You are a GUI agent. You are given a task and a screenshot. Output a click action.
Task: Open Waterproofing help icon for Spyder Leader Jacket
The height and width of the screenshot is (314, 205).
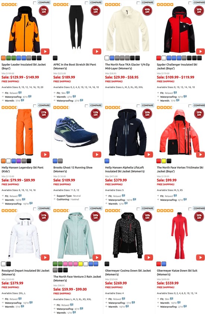[x=30, y=96]
